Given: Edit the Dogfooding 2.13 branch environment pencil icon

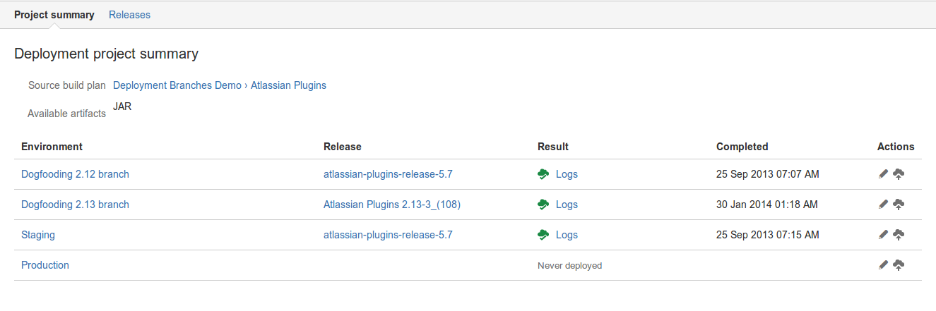Looking at the screenshot, I should (x=883, y=205).
